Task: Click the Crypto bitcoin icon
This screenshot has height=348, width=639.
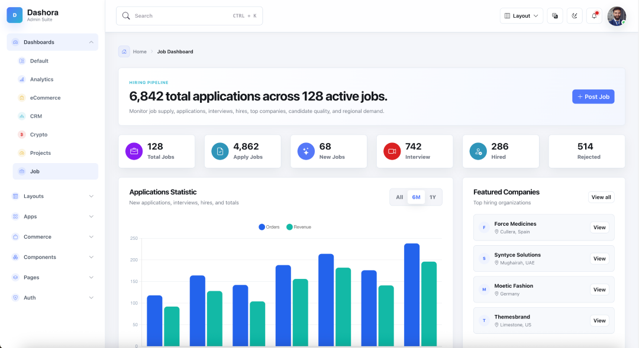Action: [x=22, y=135]
